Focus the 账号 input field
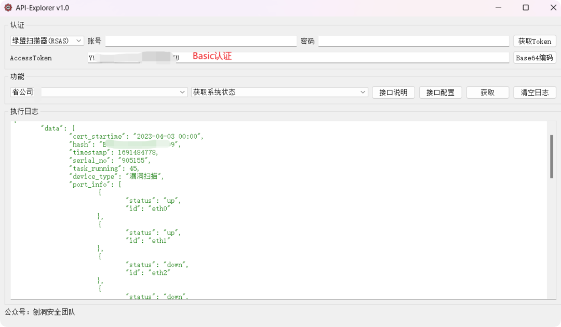 201,41
